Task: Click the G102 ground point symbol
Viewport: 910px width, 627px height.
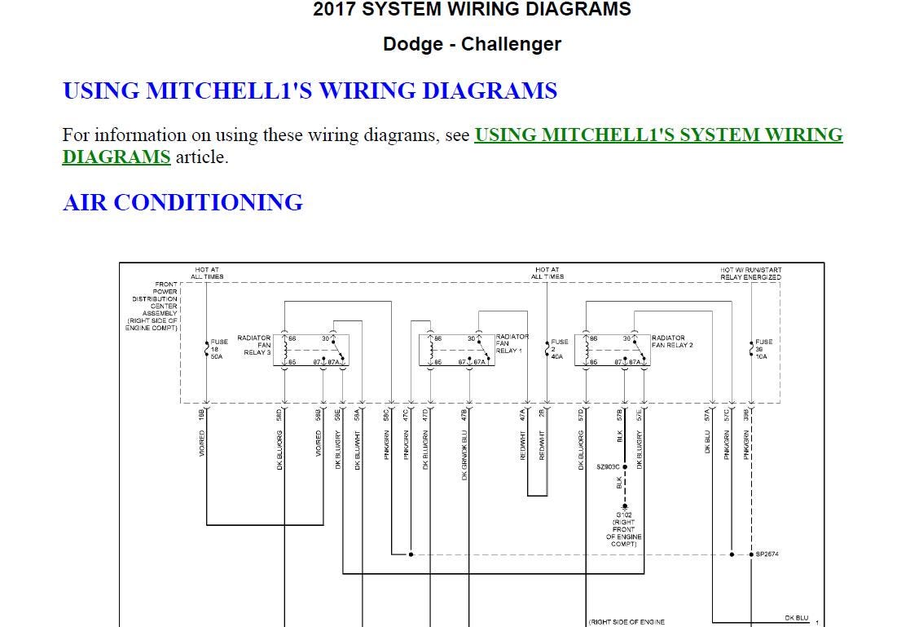Action: pos(625,506)
